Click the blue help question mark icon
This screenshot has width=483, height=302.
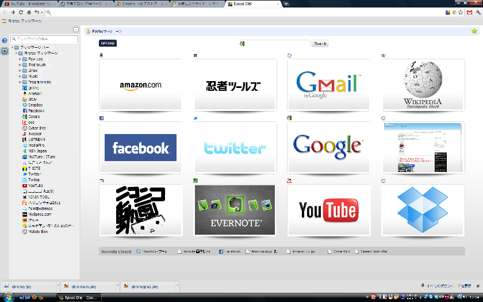point(5,40)
